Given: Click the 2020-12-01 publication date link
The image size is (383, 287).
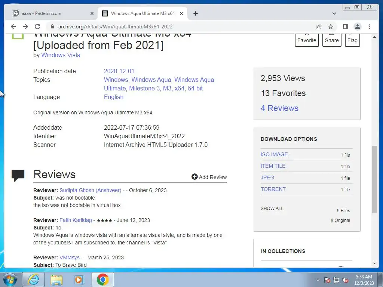Looking at the screenshot, I should point(119,71).
